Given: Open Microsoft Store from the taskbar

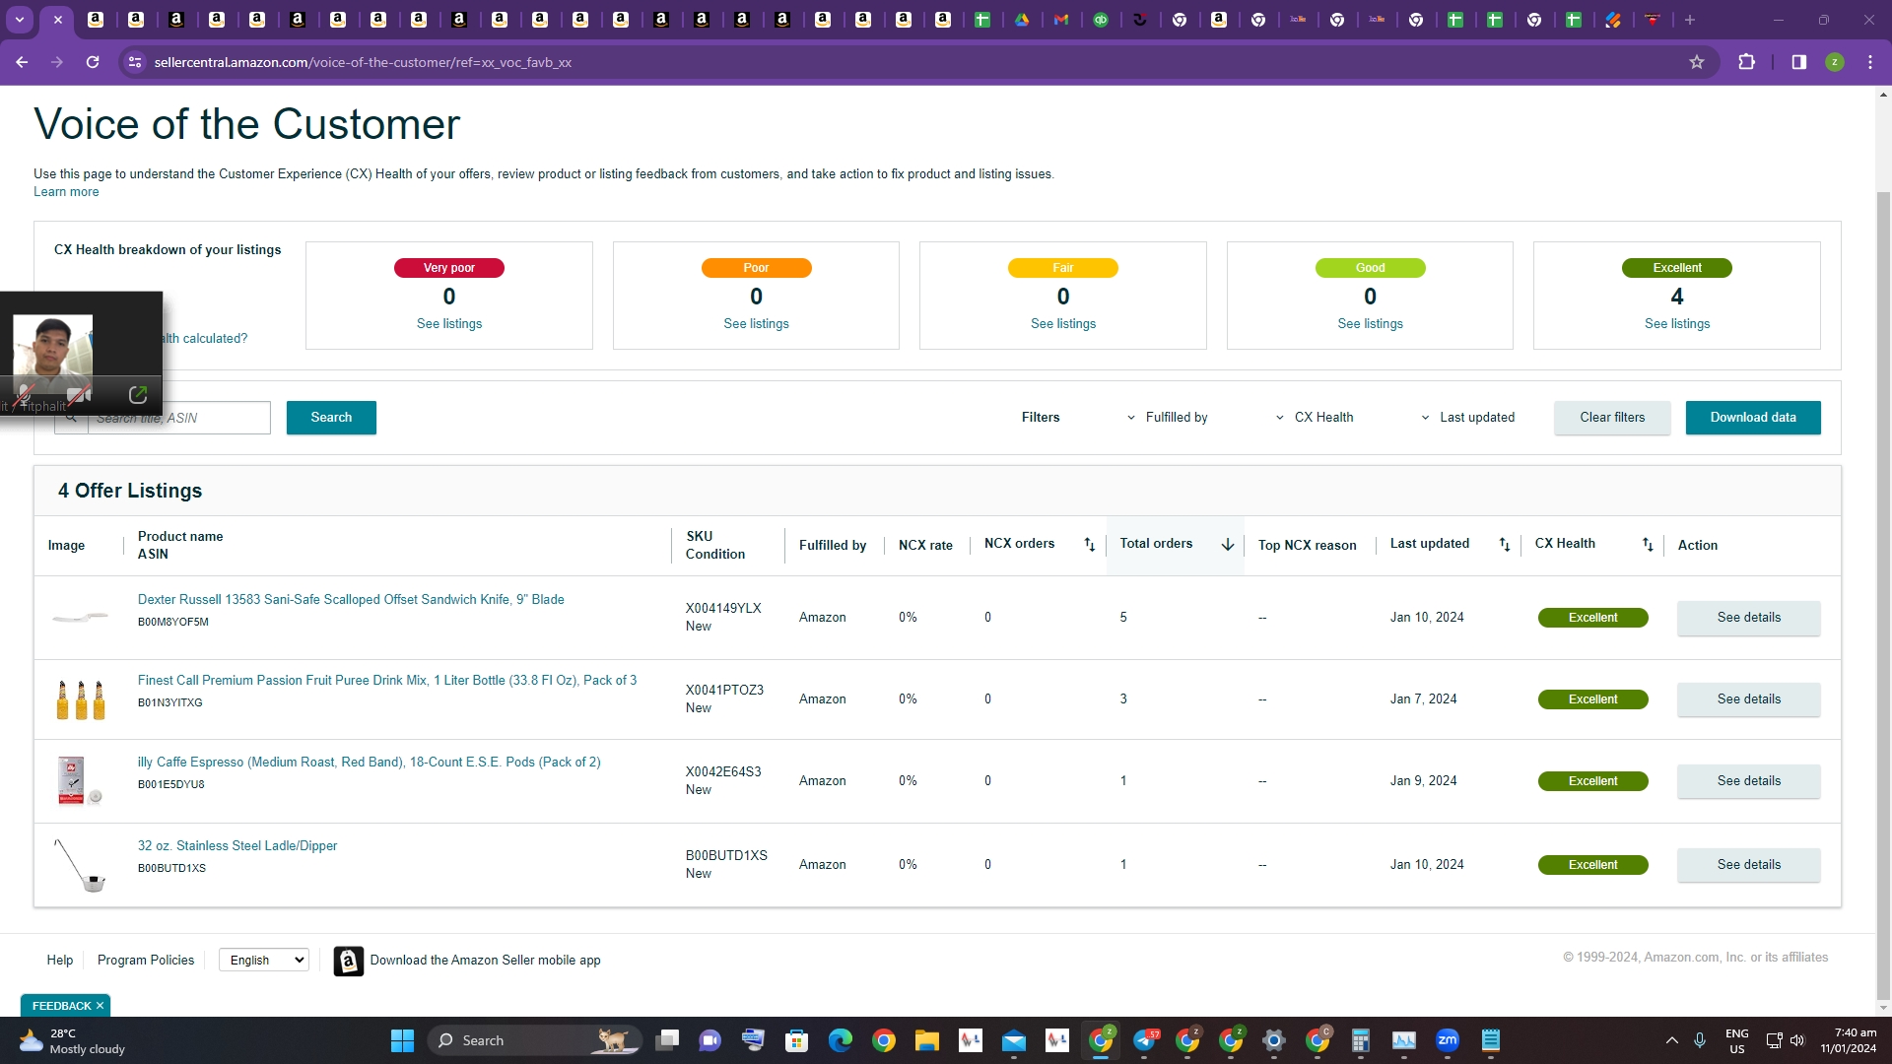Looking at the screenshot, I should (797, 1040).
